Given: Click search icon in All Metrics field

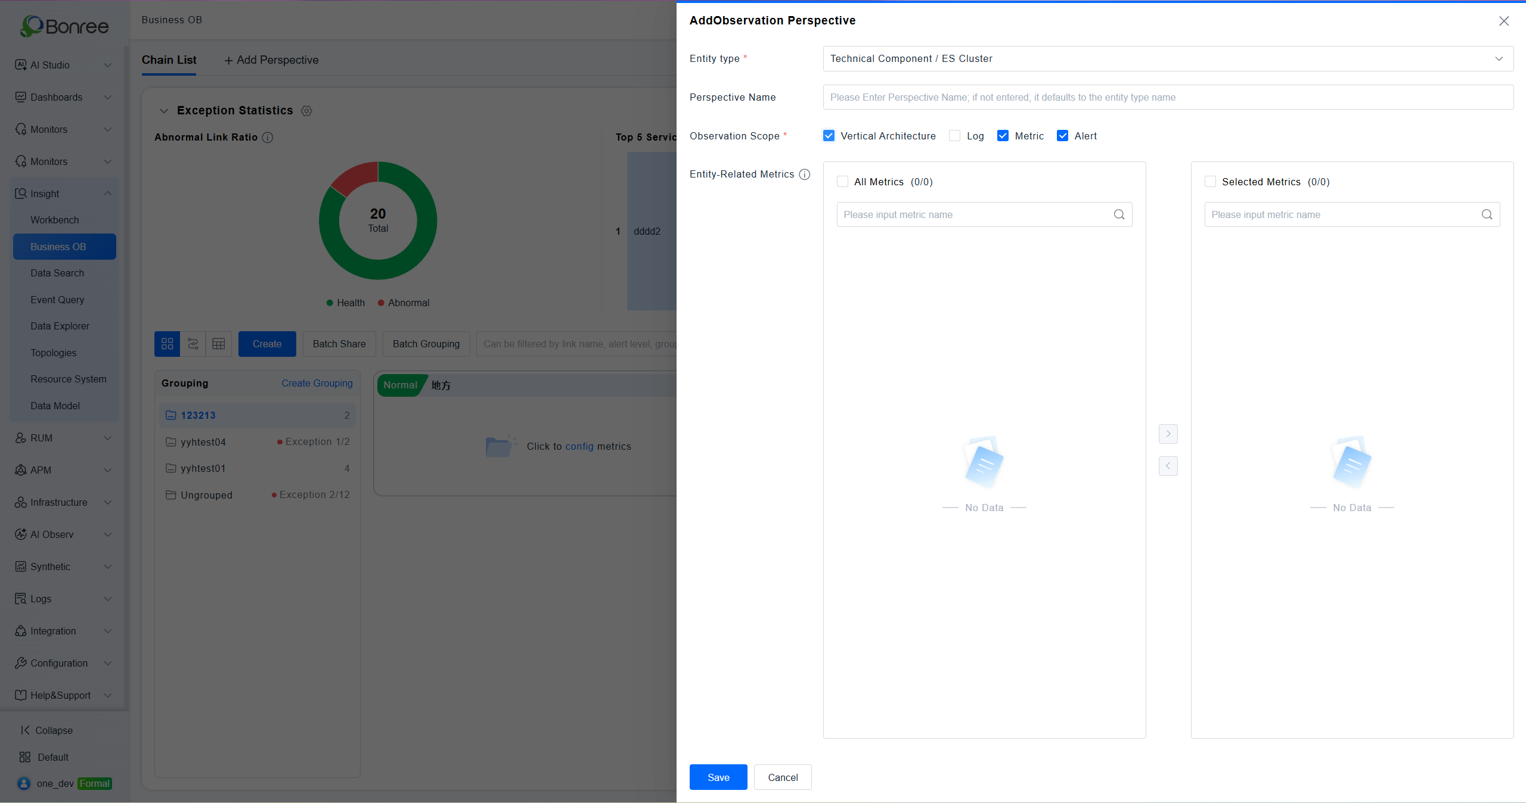Looking at the screenshot, I should click(x=1119, y=214).
